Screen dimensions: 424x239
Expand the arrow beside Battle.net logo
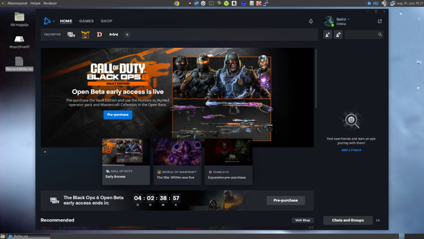[x=54, y=21]
